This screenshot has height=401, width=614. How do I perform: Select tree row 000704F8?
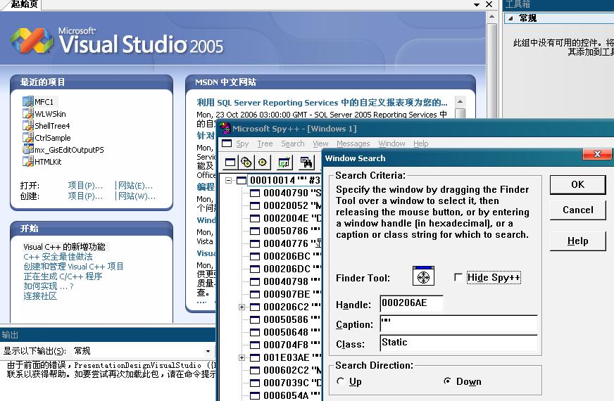(x=285, y=345)
